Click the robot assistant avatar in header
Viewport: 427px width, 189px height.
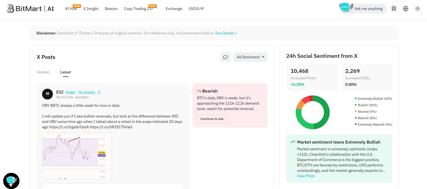346,8
